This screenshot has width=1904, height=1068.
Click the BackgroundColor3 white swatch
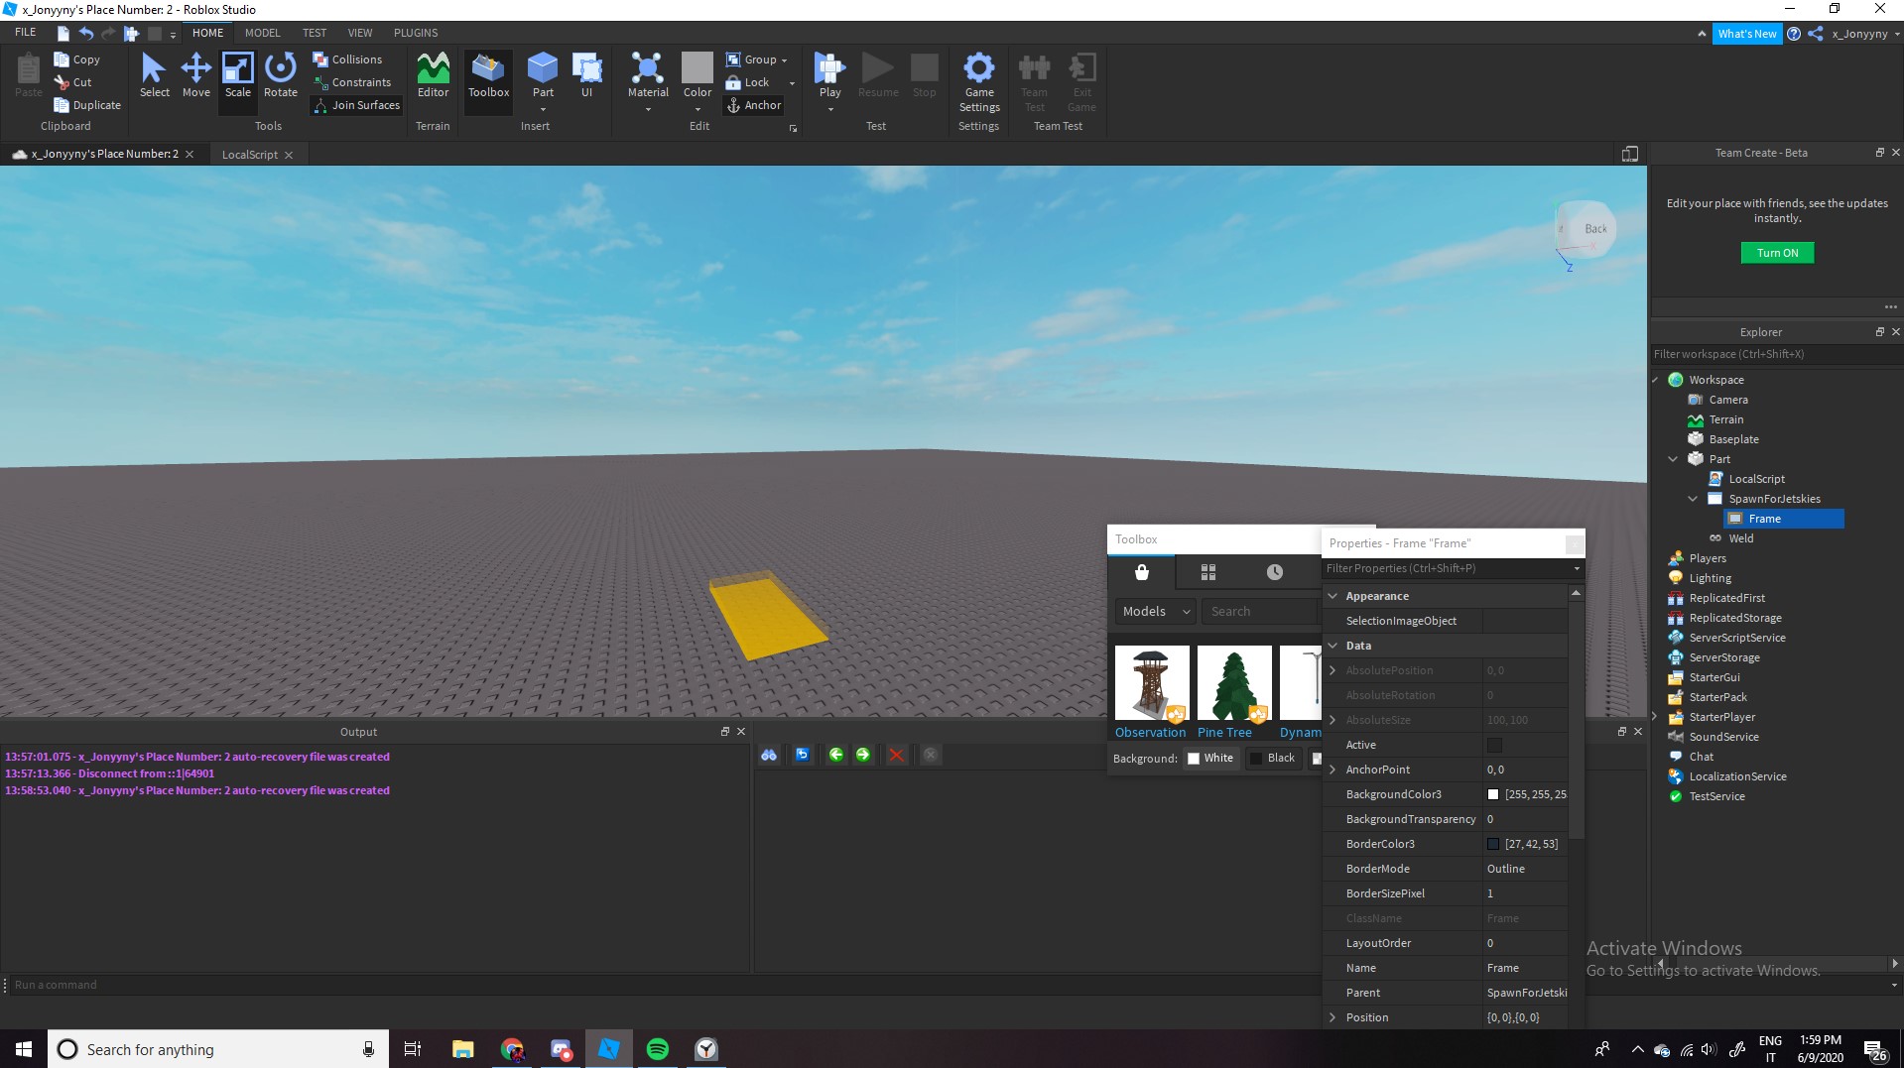click(x=1493, y=794)
